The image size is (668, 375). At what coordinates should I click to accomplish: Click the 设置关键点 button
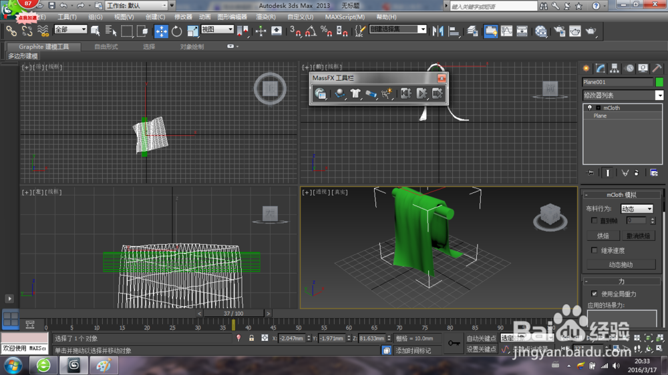point(482,349)
